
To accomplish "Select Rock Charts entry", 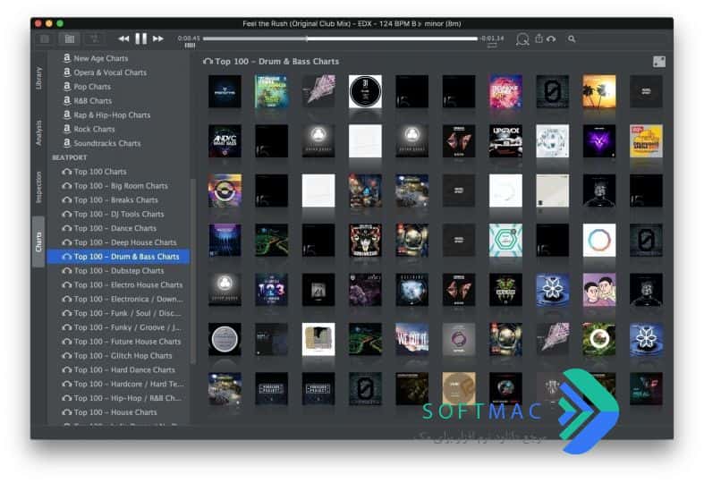I will pos(89,130).
